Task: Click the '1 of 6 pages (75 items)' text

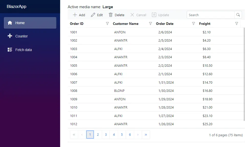Action: coord(226,135)
